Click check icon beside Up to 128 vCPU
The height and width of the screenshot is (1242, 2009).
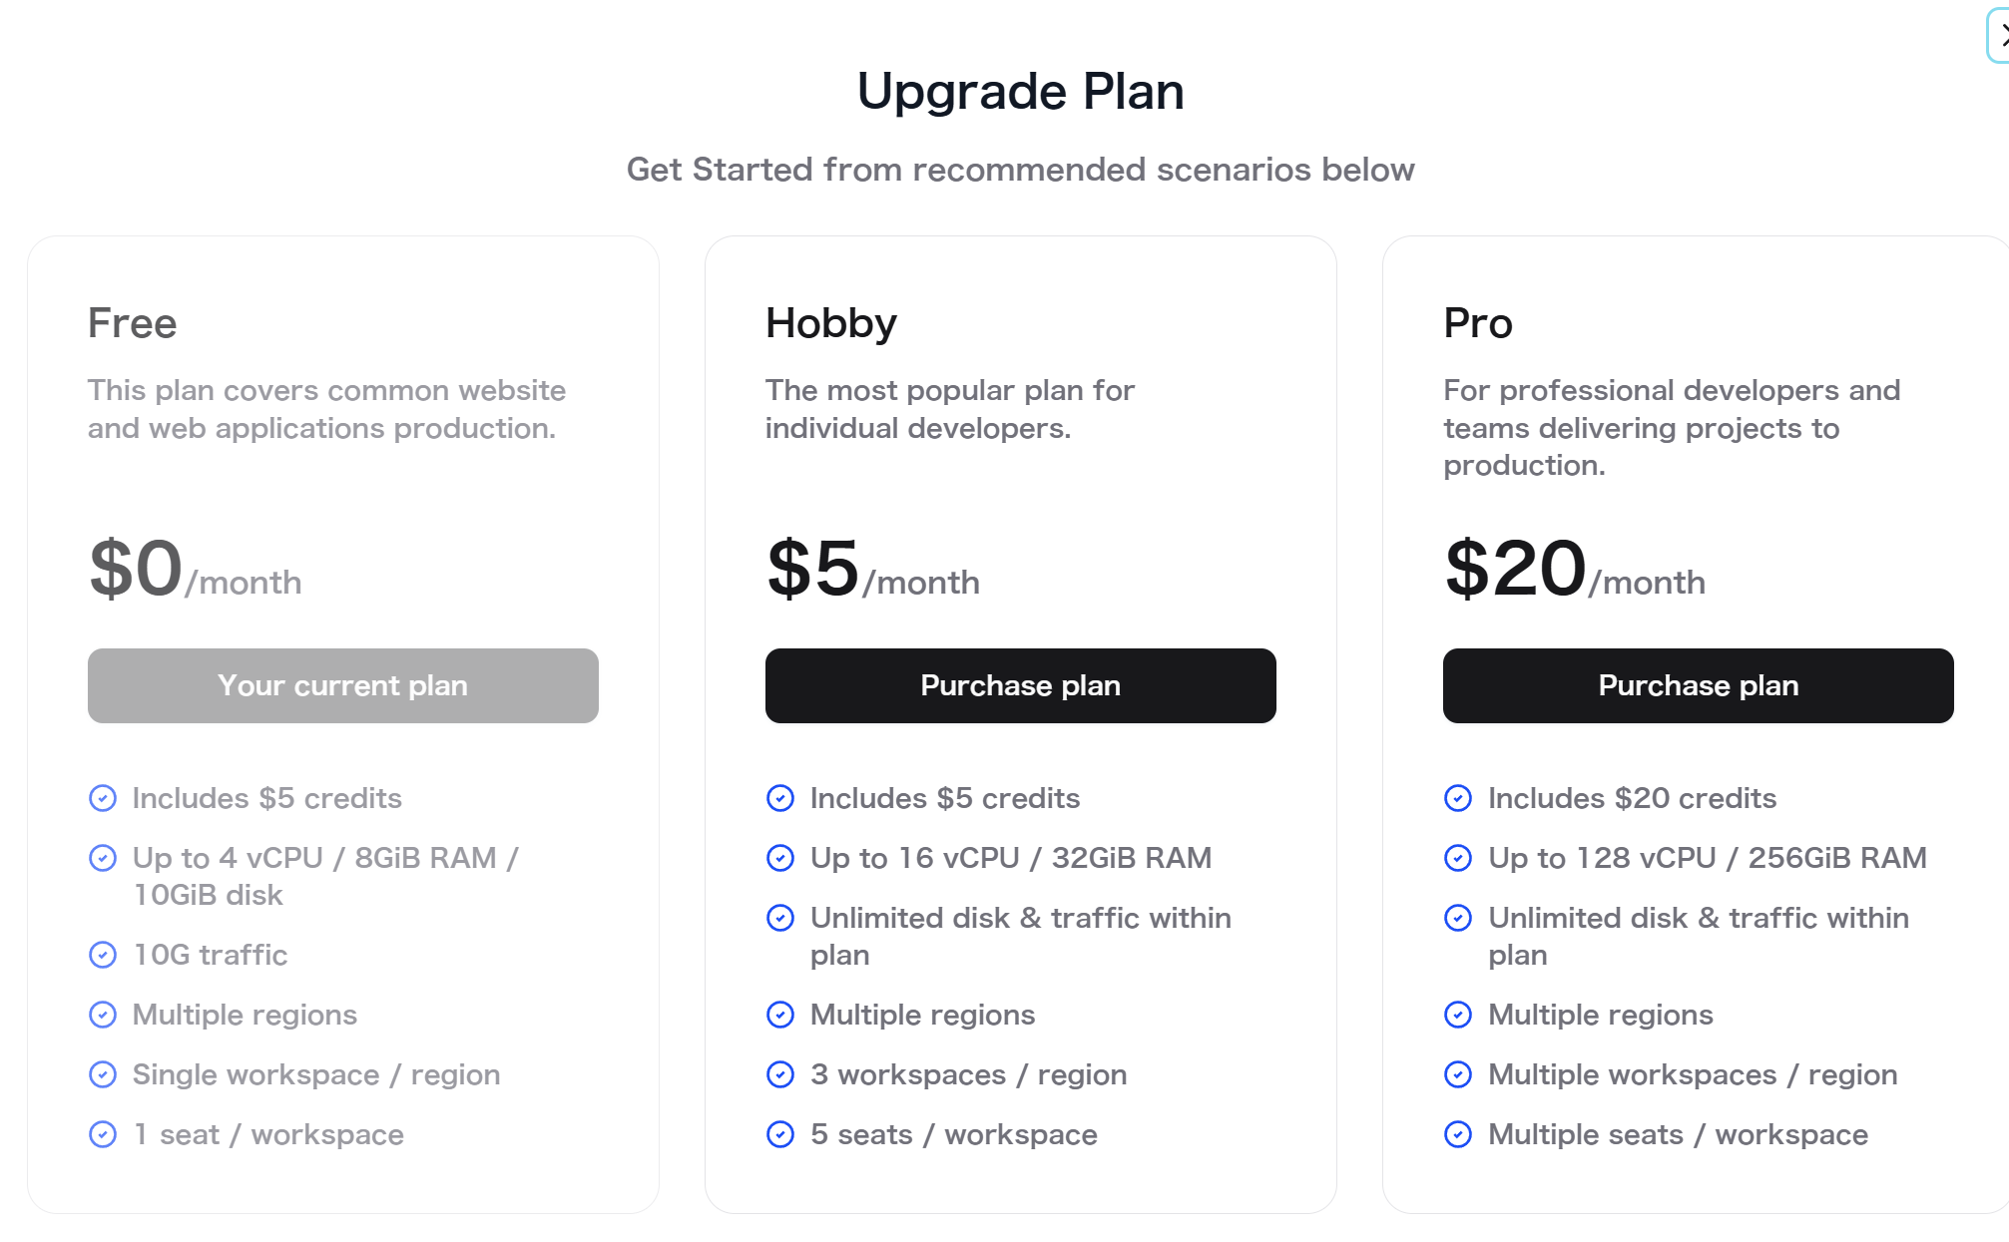(1458, 858)
